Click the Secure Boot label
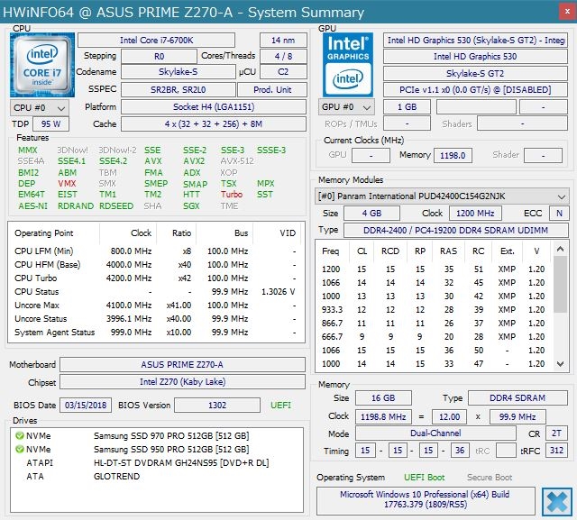 pos(490,477)
